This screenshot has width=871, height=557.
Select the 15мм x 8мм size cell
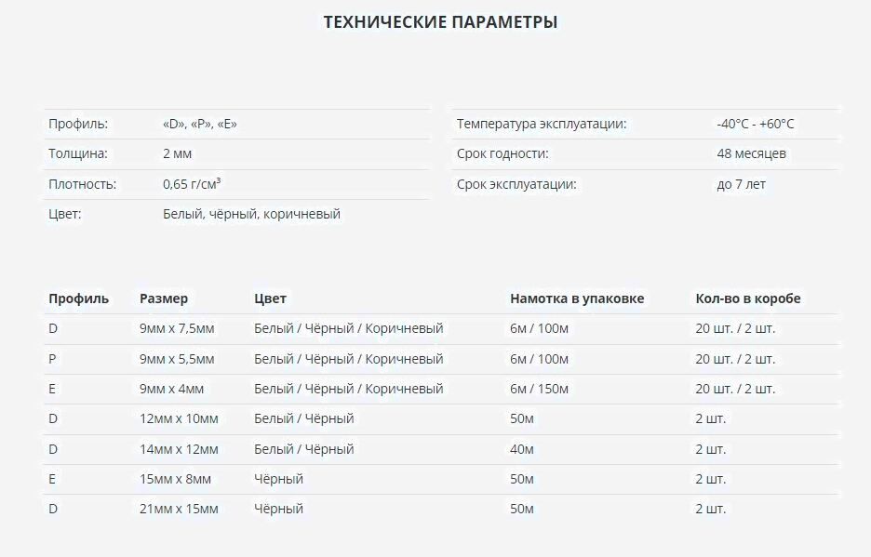[x=175, y=479]
